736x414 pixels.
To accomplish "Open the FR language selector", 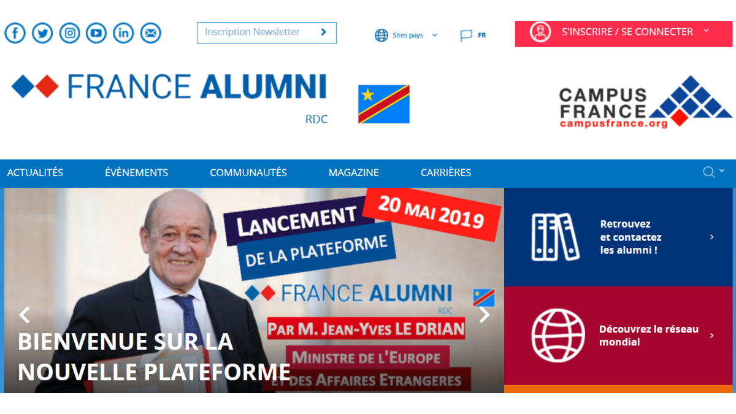I will click(473, 35).
